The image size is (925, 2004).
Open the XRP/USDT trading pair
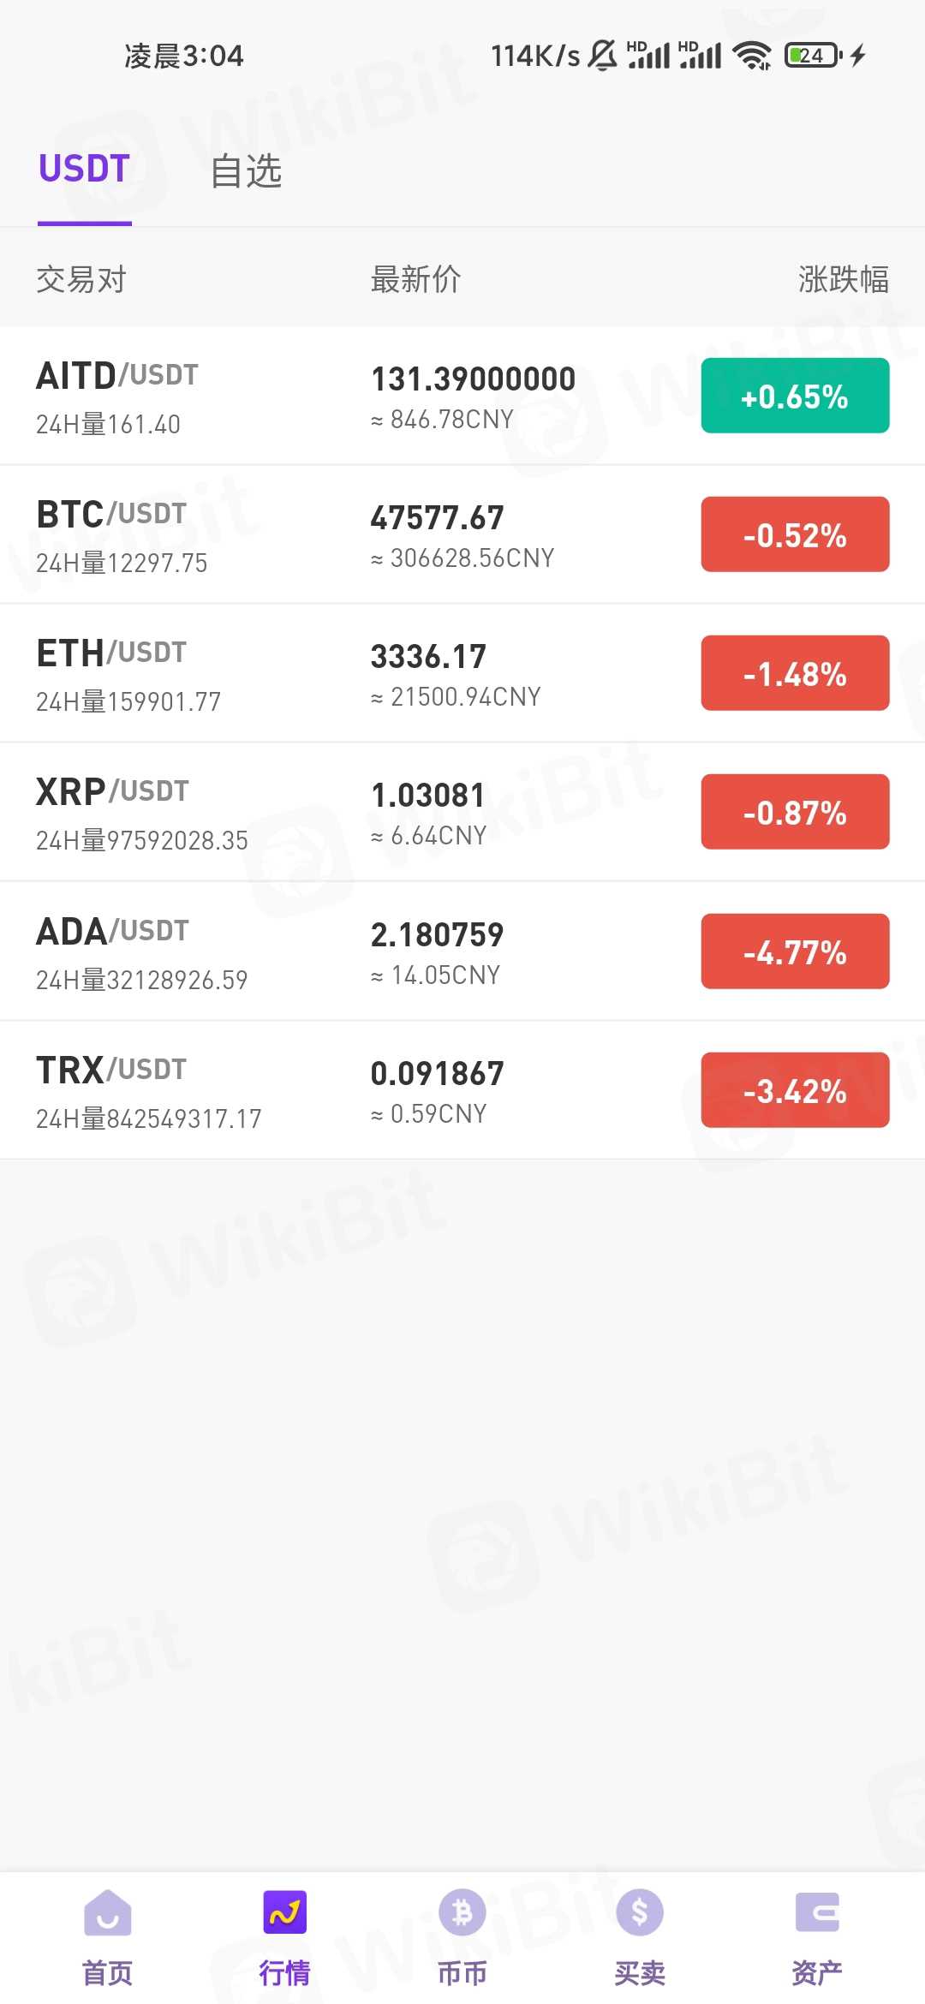pos(112,793)
